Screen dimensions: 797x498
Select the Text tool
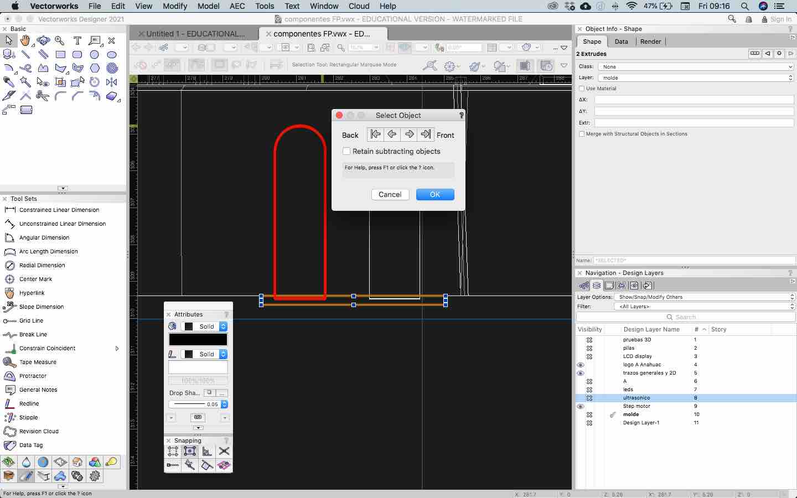[x=77, y=40]
